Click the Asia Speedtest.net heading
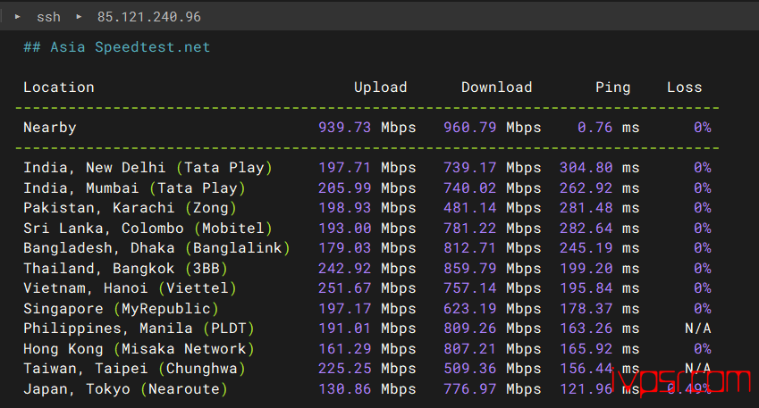 [x=116, y=47]
